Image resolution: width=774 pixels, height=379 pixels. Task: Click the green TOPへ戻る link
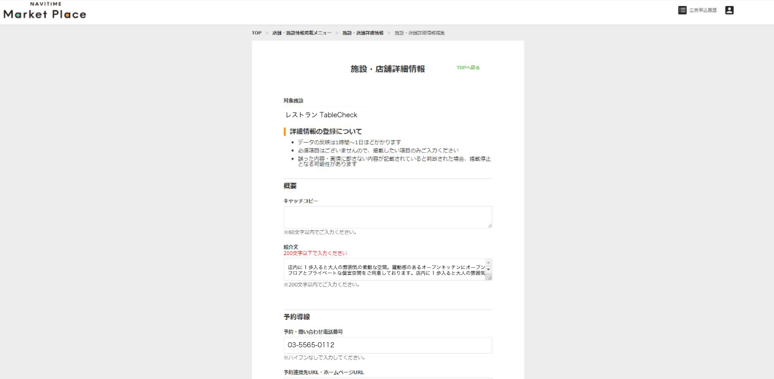pos(468,68)
